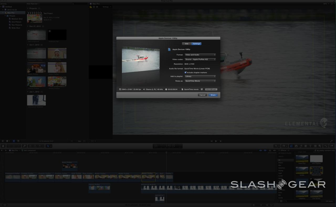Select the Keying effects category
The width and height of the screenshot is (336, 207).
click(x=281, y=171)
